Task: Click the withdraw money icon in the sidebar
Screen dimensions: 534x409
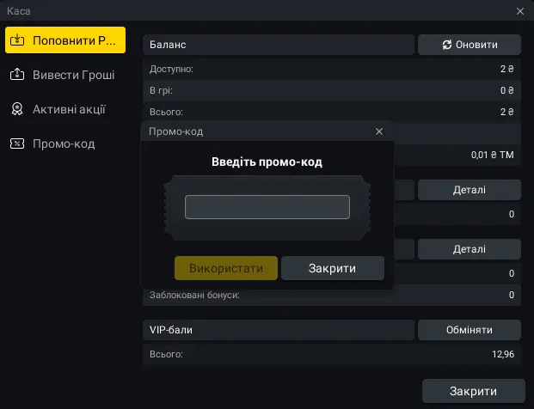Action: [16, 75]
